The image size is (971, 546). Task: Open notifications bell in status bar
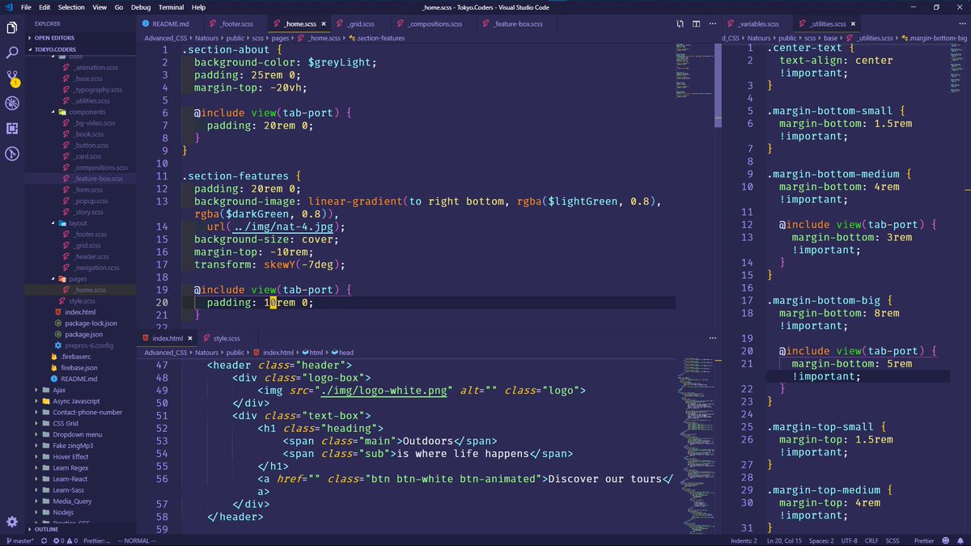click(x=962, y=540)
